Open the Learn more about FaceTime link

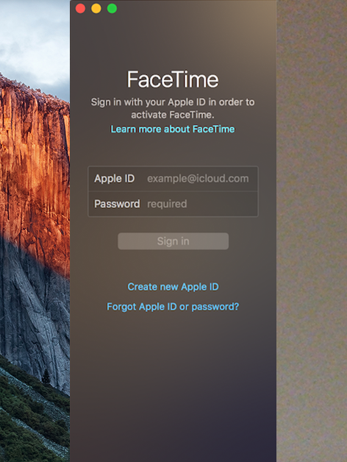click(173, 129)
